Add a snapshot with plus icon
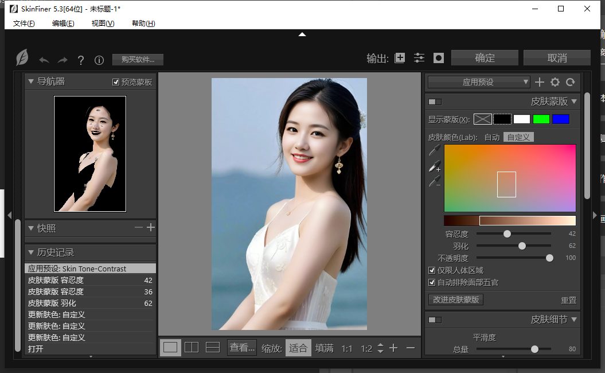Viewport: 605px width, 373px height. tap(151, 227)
